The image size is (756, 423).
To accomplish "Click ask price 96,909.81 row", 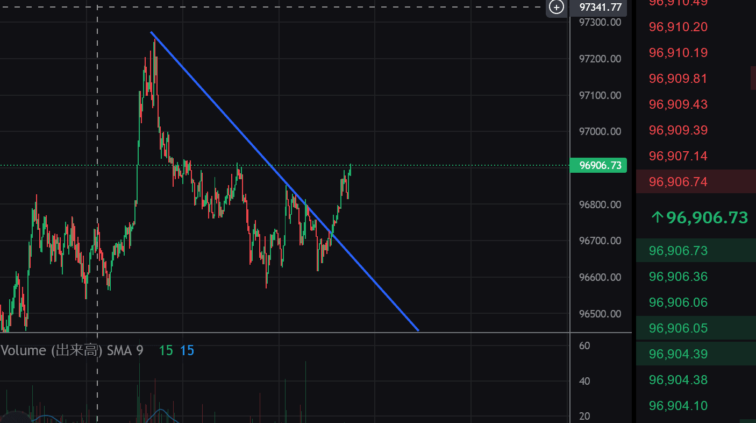I will (677, 79).
